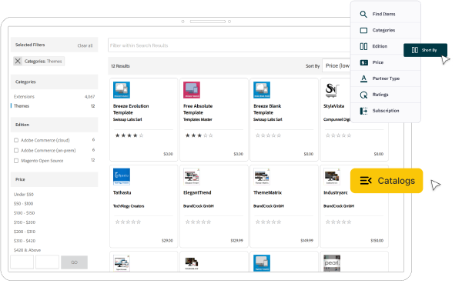The image size is (462, 297).
Task: Click the maximum price input box
Action: click(x=48, y=262)
